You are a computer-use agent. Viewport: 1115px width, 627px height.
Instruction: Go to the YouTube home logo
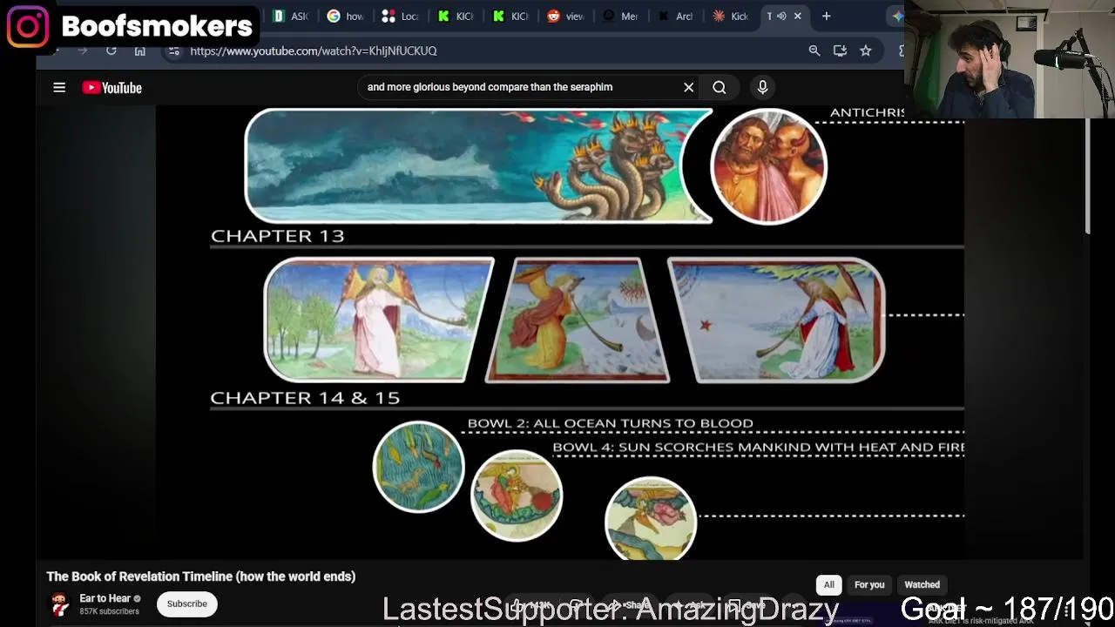(111, 87)
